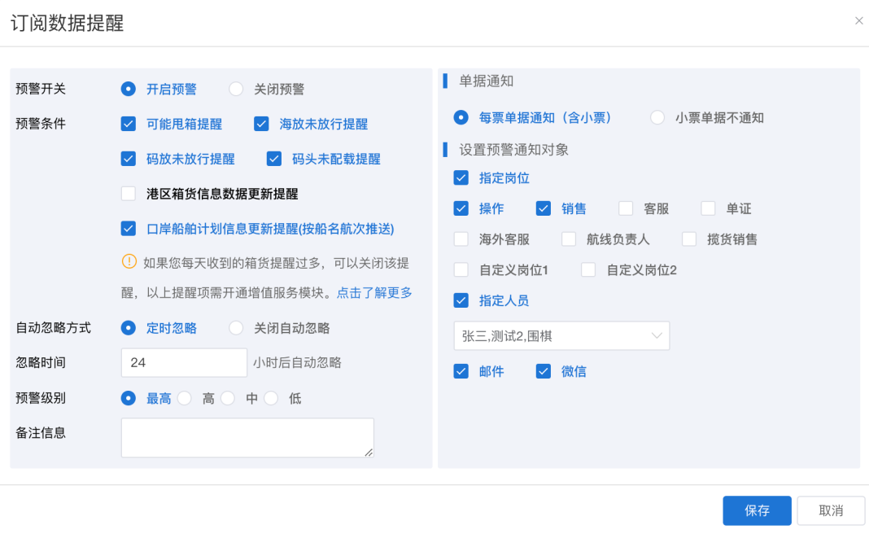Viewport: 869px width, 534px height.
Task: Uncheck 码头未配载提醒 option
Action: coord(274,160)
